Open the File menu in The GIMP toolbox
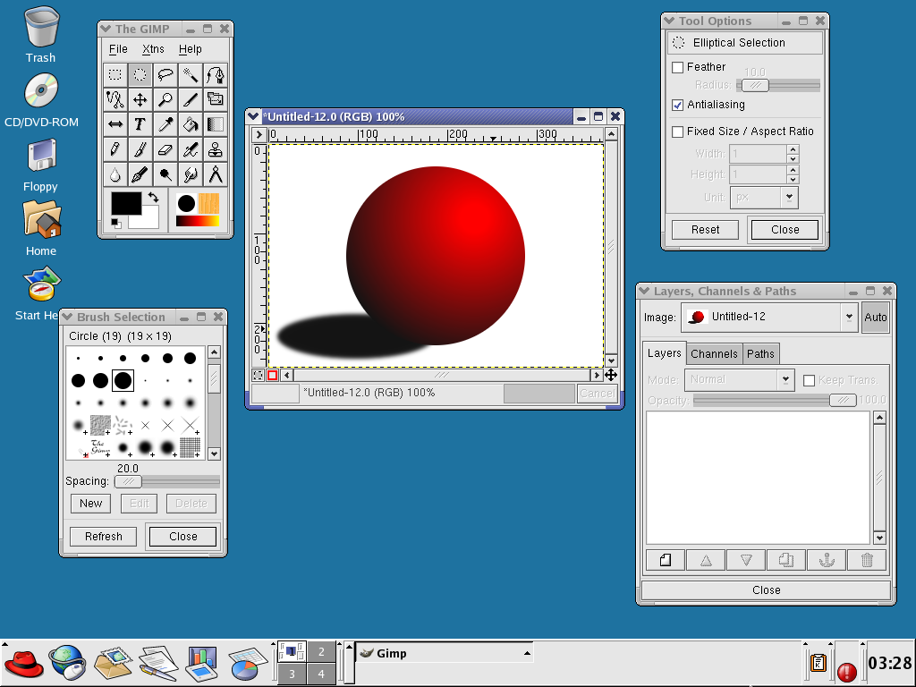This screenshot has height=687, width=916. (118, 49)
